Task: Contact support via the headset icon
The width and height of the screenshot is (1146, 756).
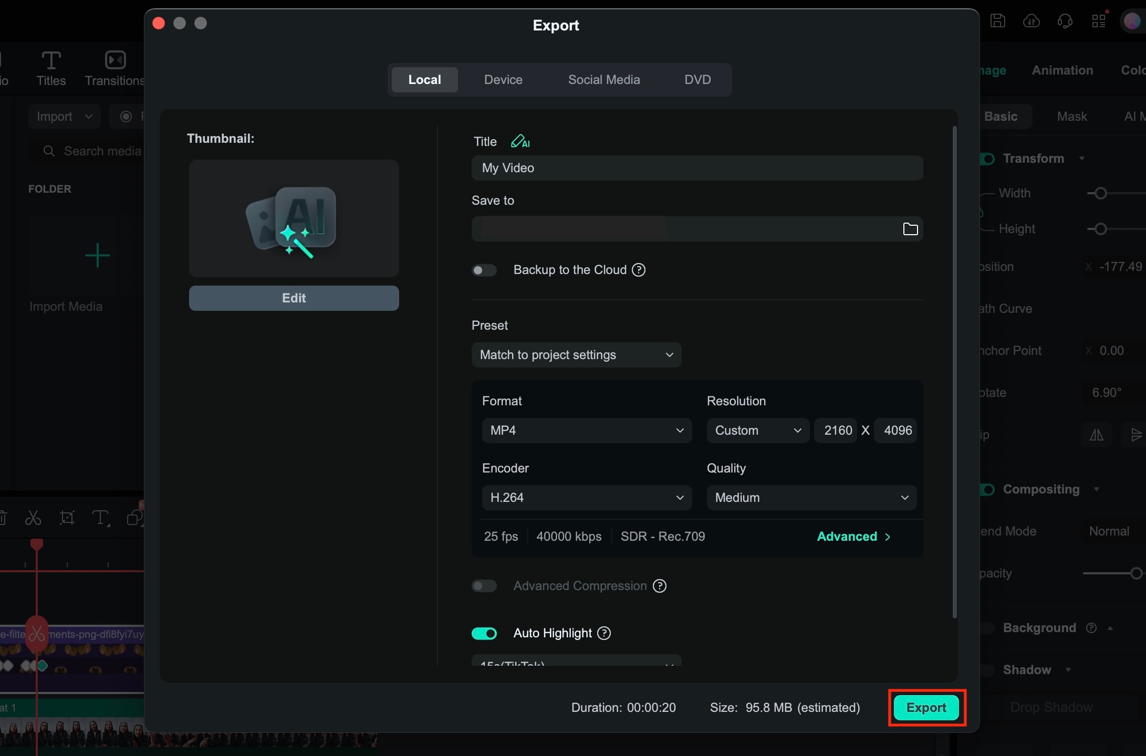Action: pos(1064,21)
